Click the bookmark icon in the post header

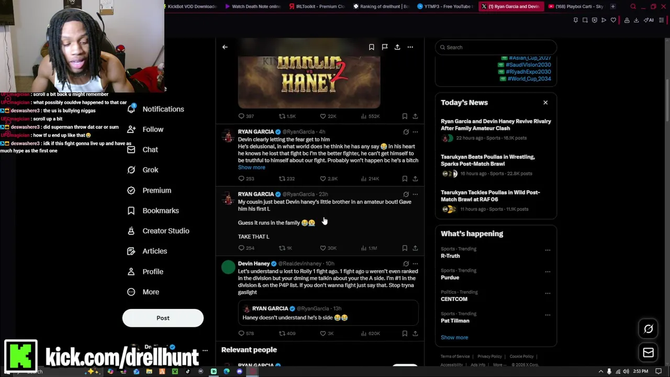pos(372,47)
